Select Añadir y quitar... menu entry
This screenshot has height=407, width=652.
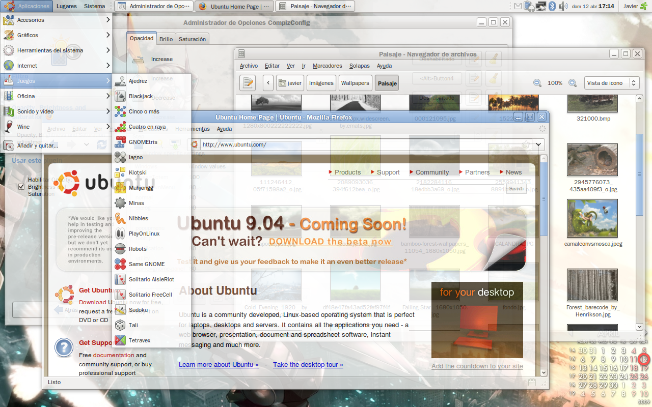click(56, 146)
